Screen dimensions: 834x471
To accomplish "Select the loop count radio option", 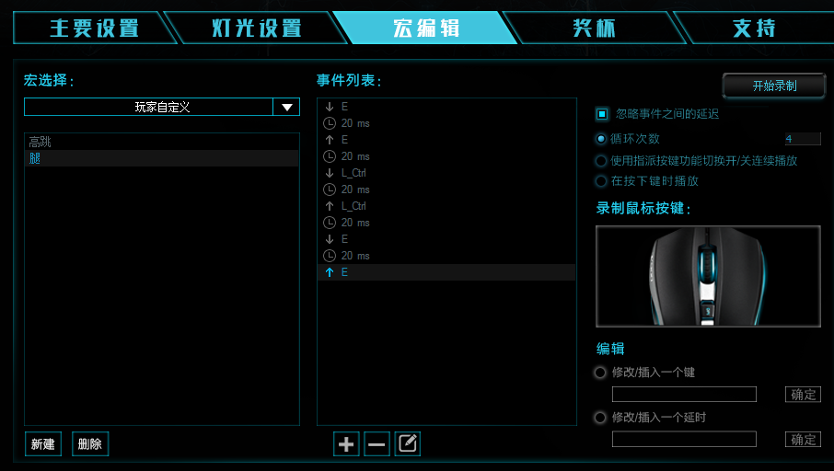I will tap(601, 139).
